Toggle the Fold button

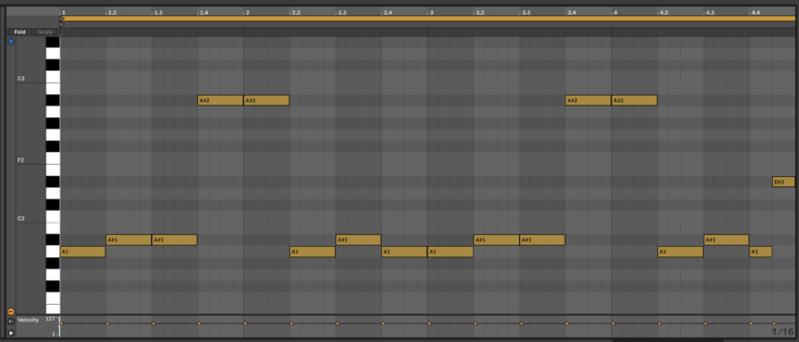click(x=20, y=32)
